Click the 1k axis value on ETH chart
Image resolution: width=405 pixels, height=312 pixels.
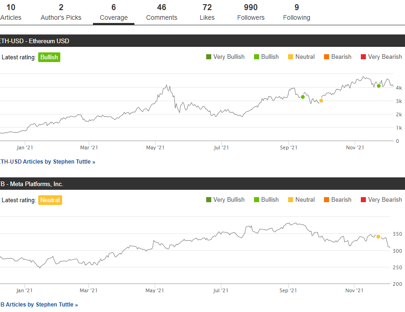tap(399, 128)
